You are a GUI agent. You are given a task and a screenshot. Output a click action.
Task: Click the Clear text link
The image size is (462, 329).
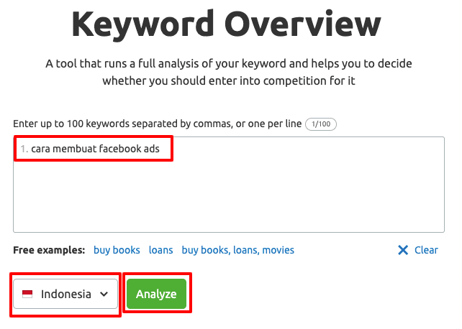pos(426,251)
